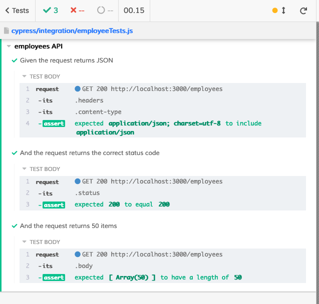Viewport: 319px width, 304px height.
Task: Click 'expected 200 to equal 200' text
Action: pyautogui.click(x=122, y=204)
